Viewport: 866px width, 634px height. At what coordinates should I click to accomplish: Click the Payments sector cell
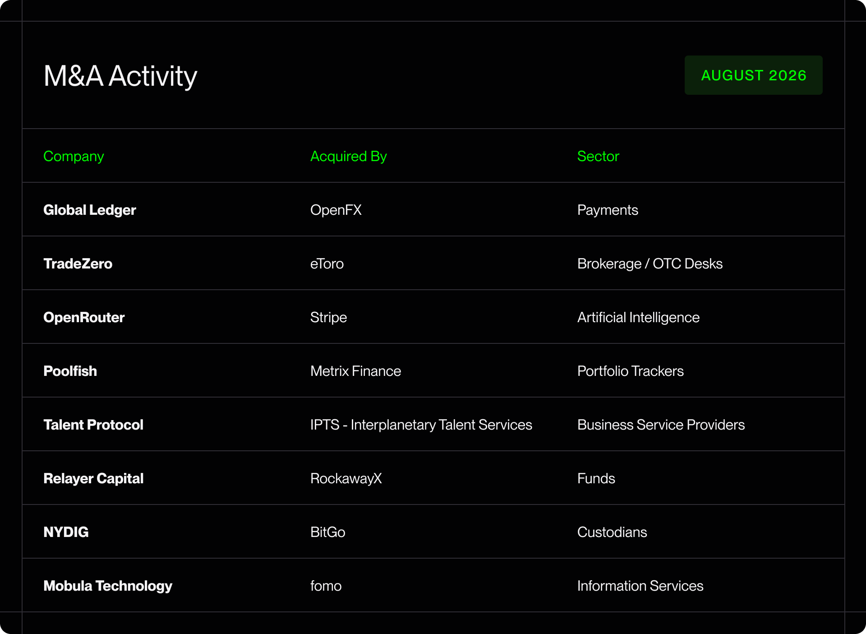[x=608, y=210]
